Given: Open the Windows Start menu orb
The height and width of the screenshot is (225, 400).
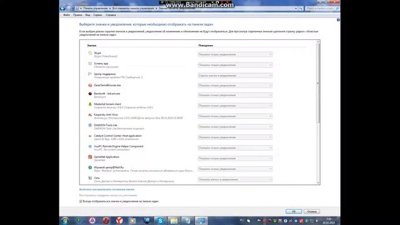Looking at the screenshot, I should [x=65, y=221].
